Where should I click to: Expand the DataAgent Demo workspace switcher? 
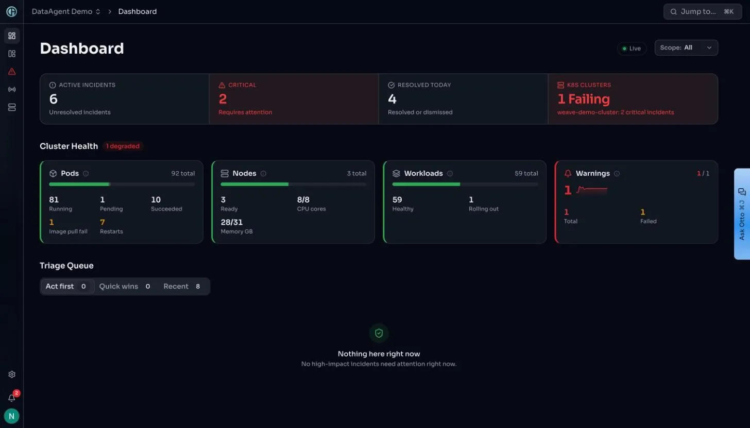tap(66, 11)
